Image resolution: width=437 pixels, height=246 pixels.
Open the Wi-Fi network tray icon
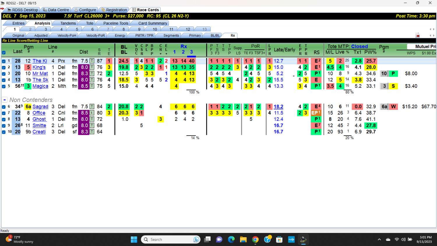point(397,240)
